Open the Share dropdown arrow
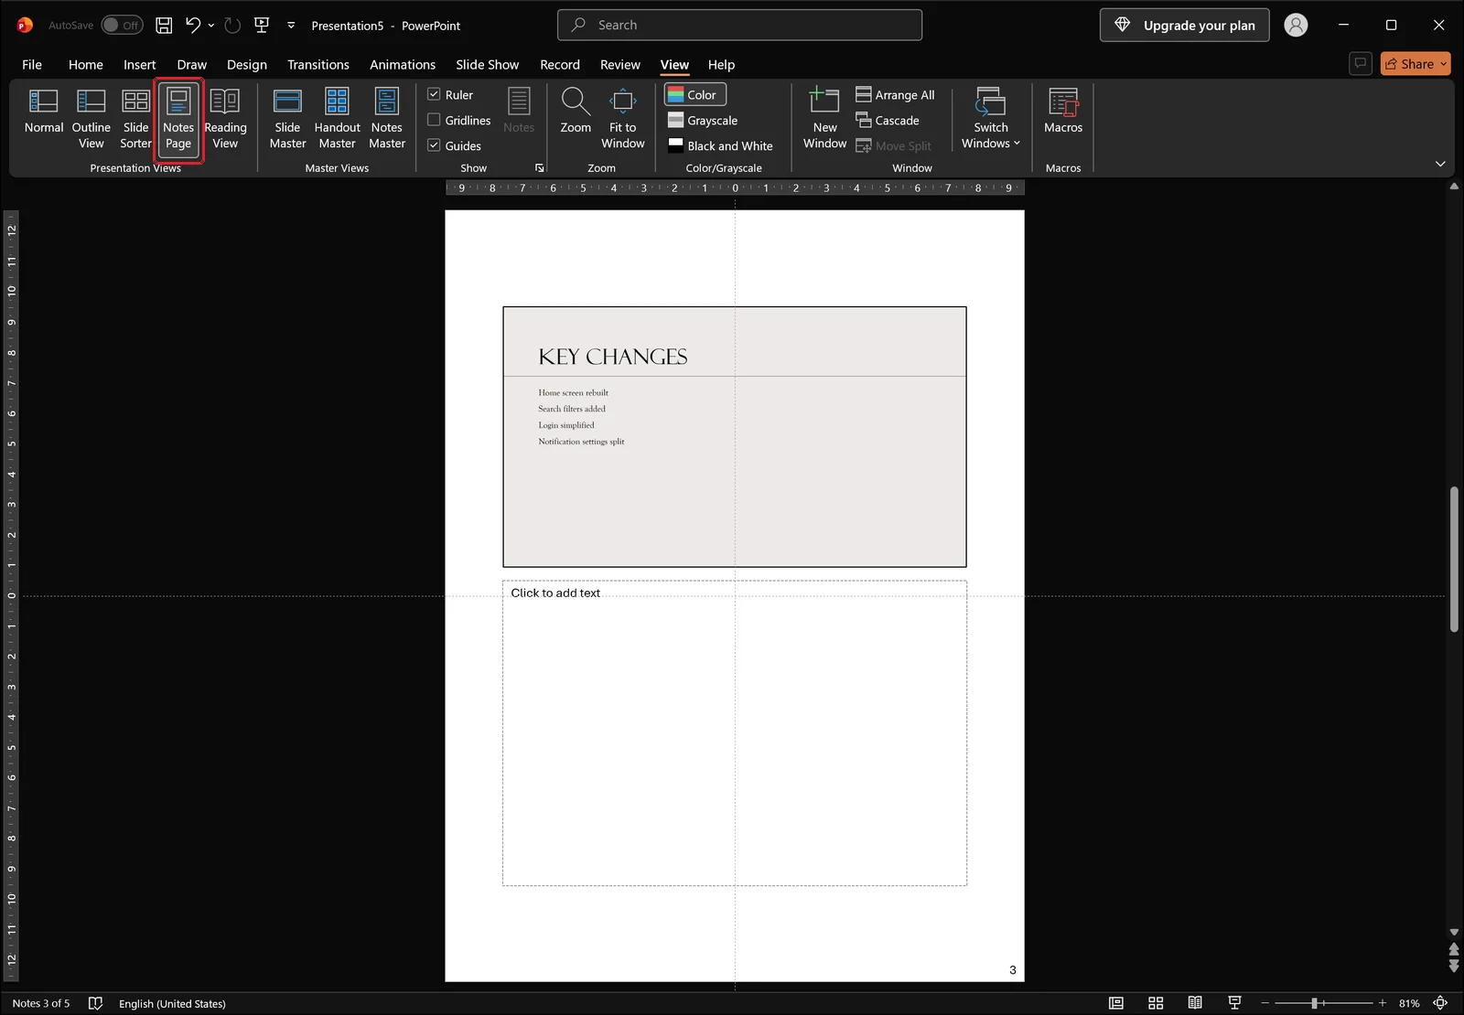Screen dimensions: 1464x1015 point(1444,64)
